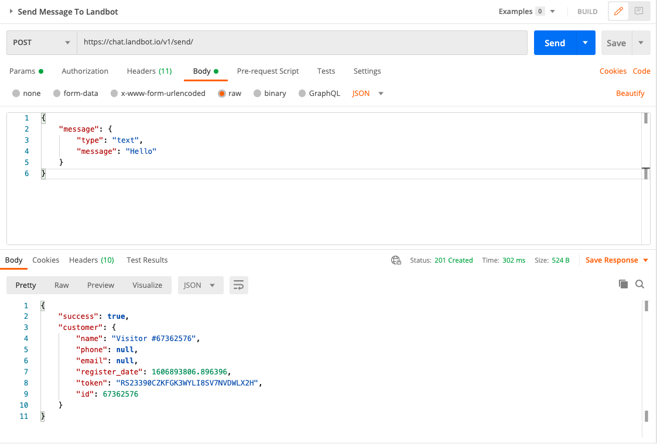The image size is (657, 444).
Task: Click the token value RS23390CZKFGK3WYLI8SV7NVDWLX2H
Action: [x=187, y=383]
